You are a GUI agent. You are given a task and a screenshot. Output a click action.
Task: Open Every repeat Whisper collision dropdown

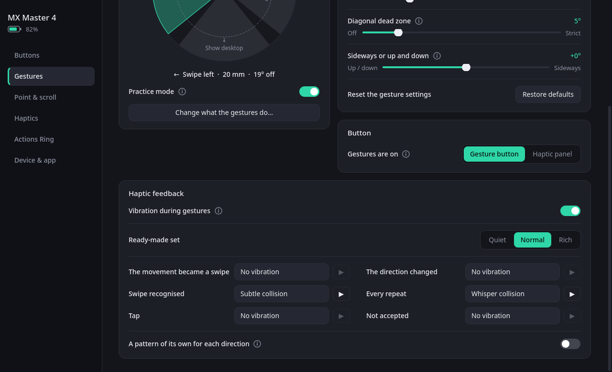513,294
